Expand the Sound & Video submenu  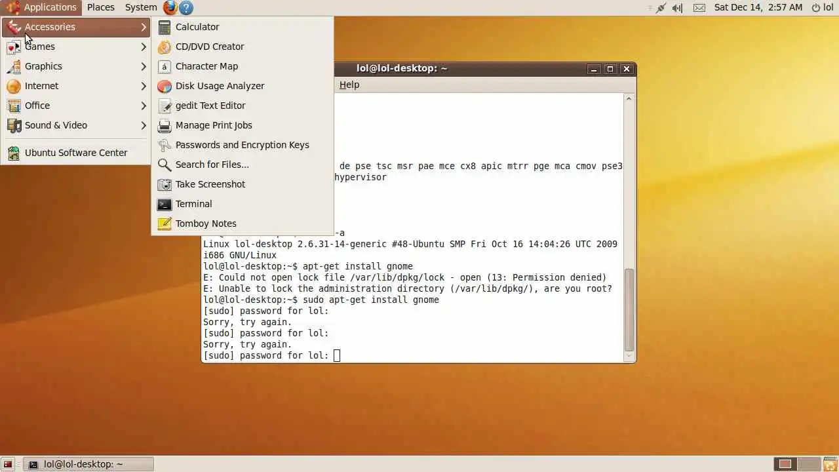76,125
